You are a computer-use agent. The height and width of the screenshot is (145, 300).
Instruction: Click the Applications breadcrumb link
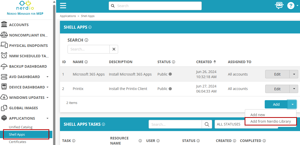pos(68,16)
